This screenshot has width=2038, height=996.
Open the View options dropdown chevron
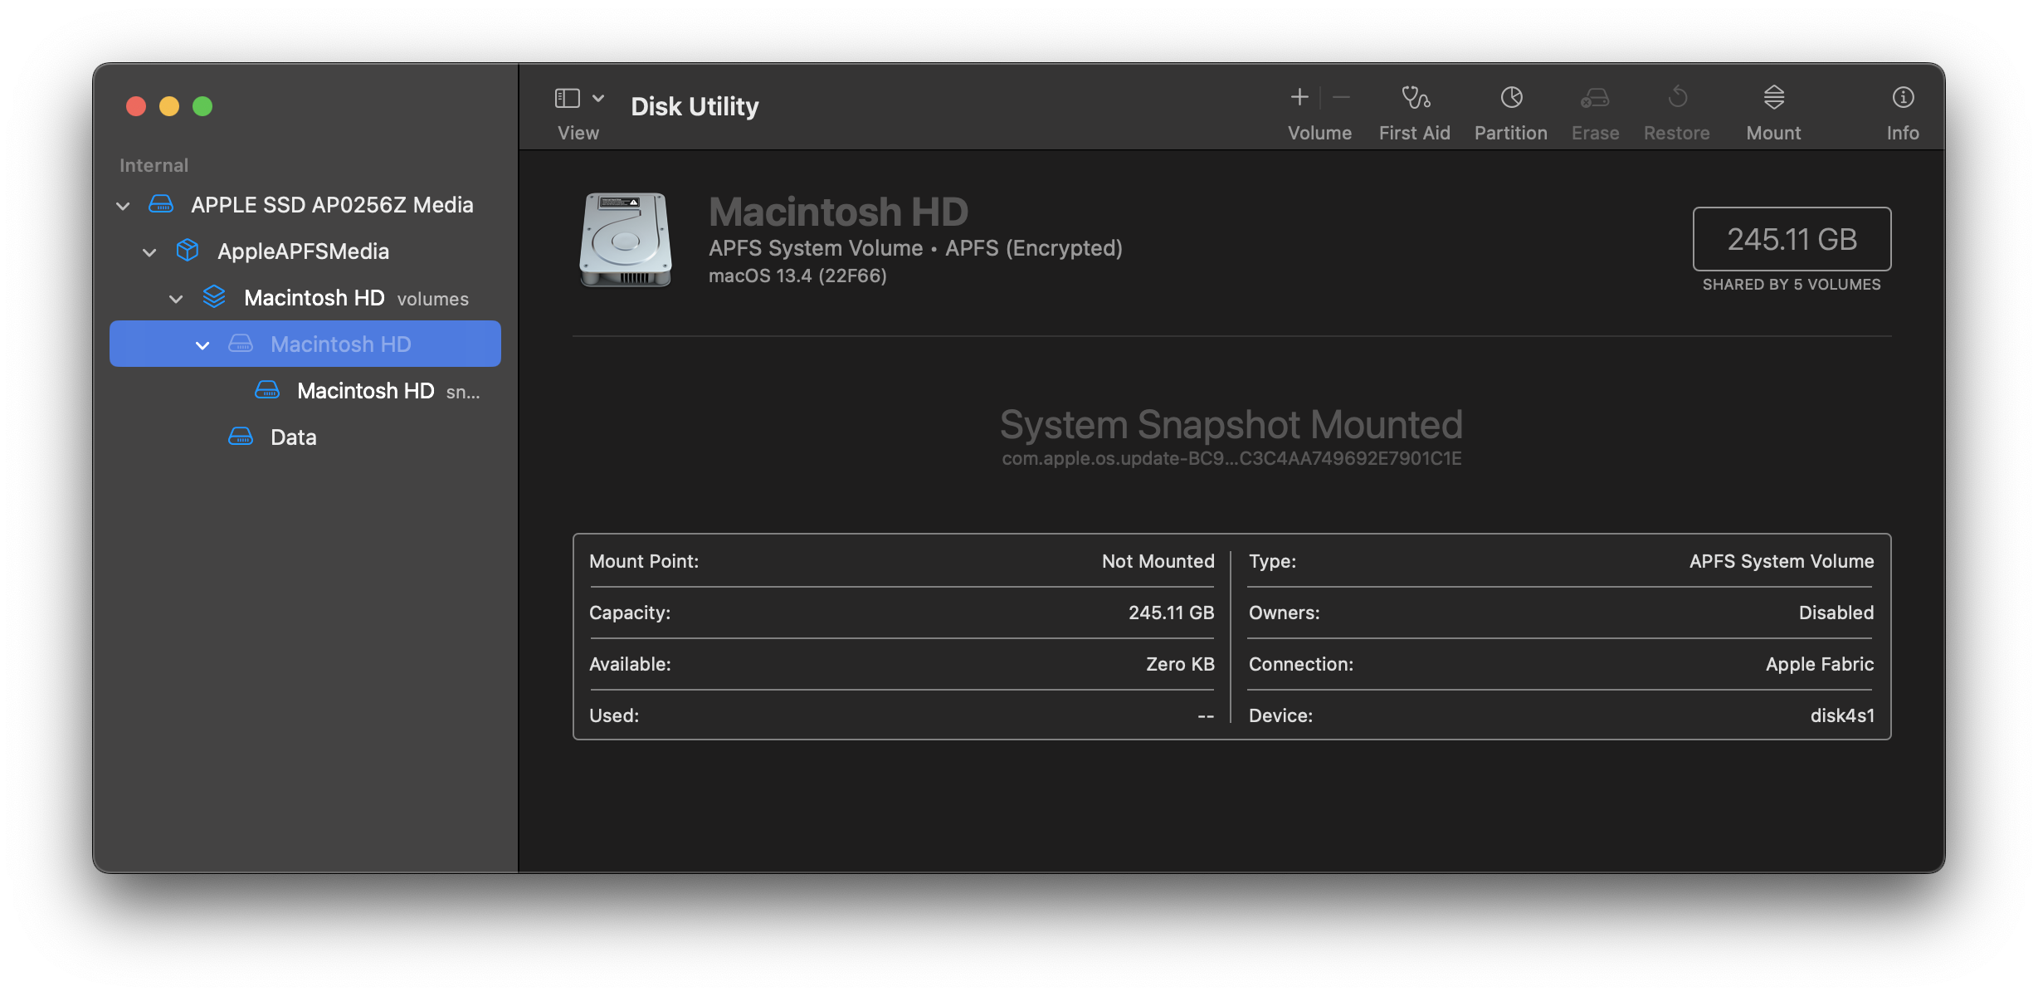click(x=598, y=99)
